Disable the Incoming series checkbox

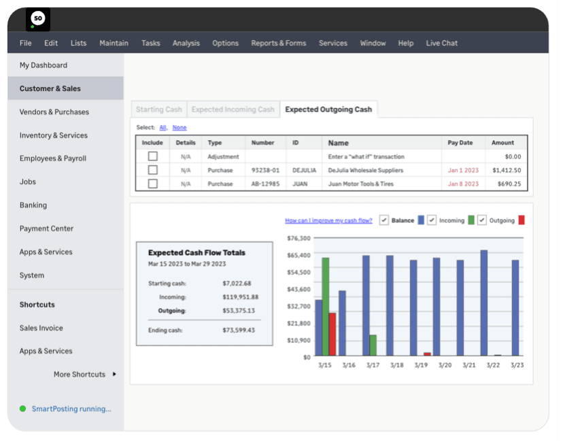pos(434,220)
